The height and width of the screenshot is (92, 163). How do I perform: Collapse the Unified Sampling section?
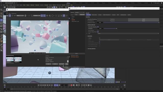(87, 25)
